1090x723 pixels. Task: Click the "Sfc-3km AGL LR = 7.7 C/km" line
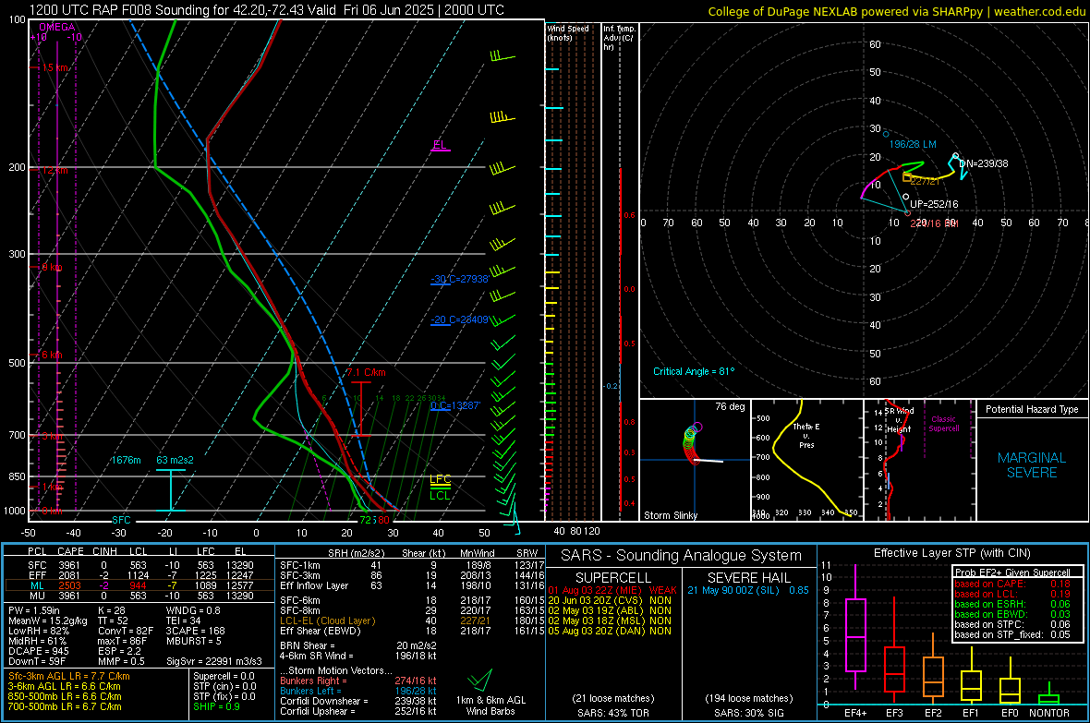click(69, 676)
